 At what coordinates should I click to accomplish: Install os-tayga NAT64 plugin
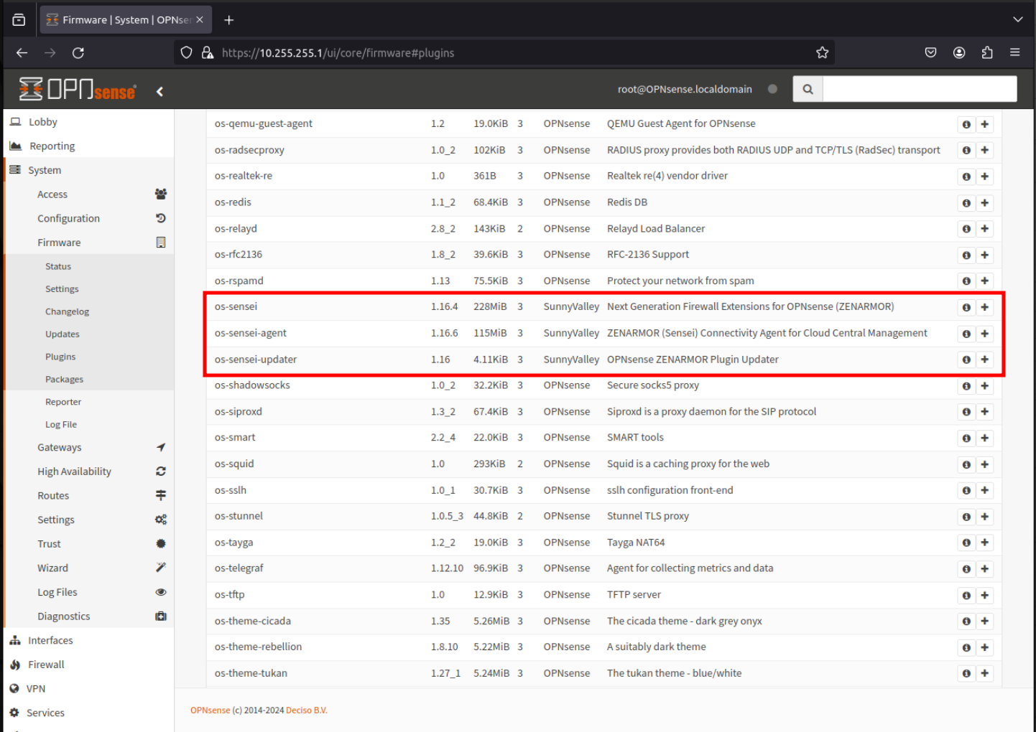click(984, 543)
